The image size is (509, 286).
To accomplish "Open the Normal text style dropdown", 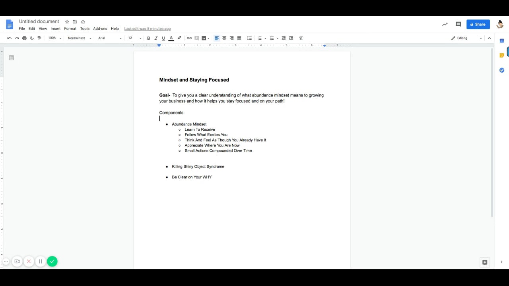I will pos(80,38).
